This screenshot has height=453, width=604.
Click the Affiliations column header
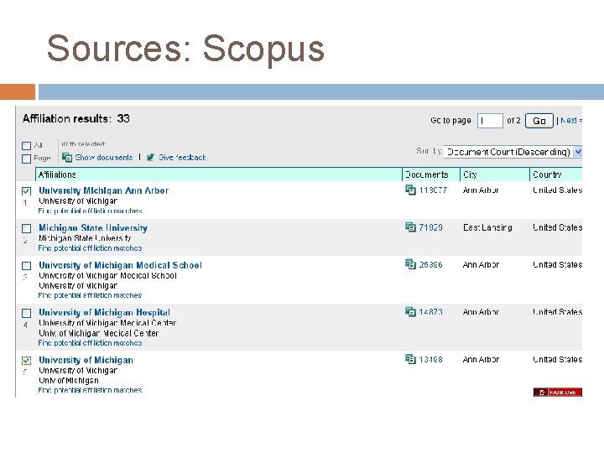click(x=219, y=174)
